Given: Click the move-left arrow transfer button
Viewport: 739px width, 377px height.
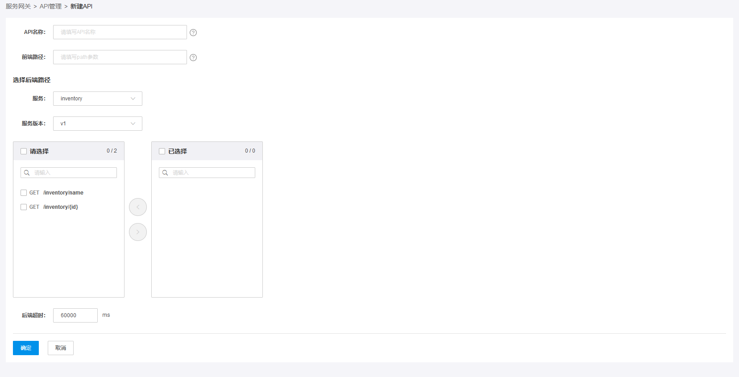Looking at the screenshot, I should coord(138,207).
